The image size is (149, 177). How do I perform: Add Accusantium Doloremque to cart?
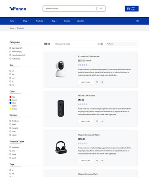tap(86, 82)
